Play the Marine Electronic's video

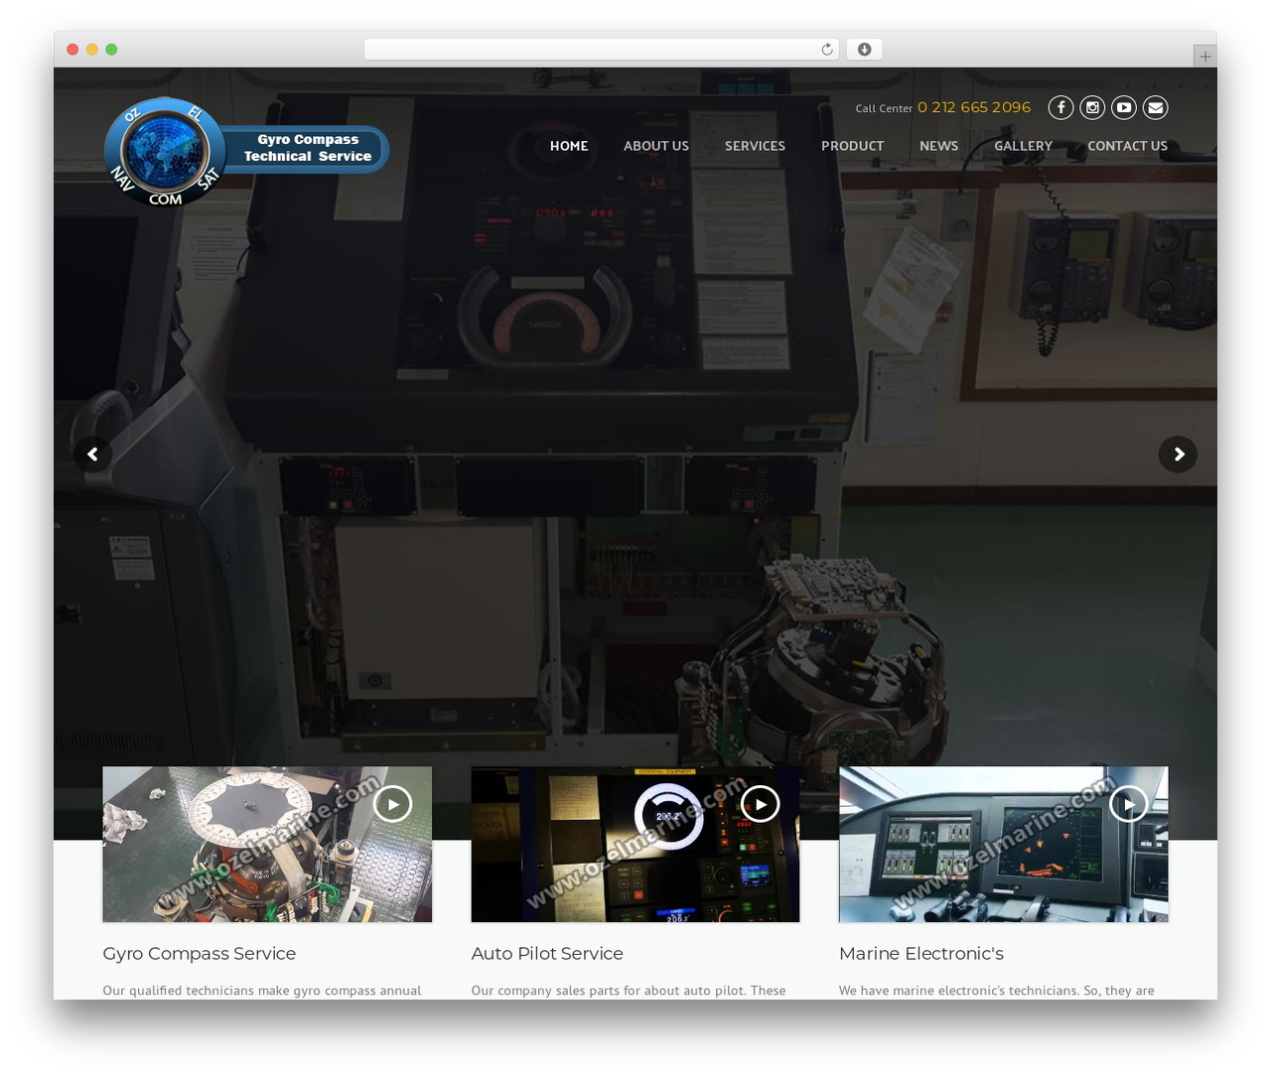(x=1129, y=804)
